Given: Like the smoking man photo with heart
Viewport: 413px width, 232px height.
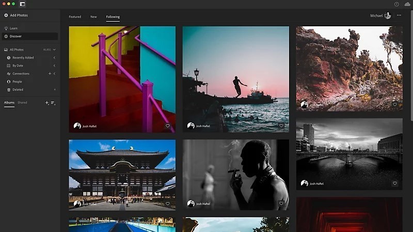Looking at the screenshot, I should (281, 203).
